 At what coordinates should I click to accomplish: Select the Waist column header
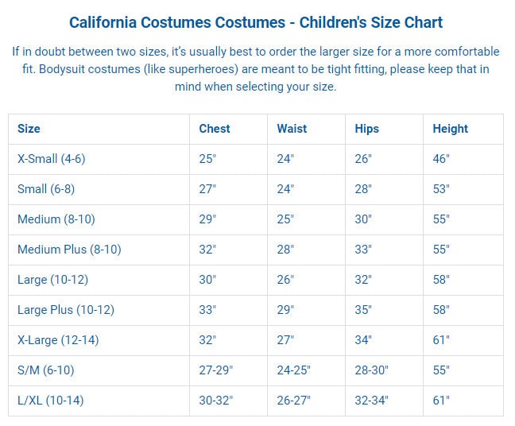[x=292, y=129]
